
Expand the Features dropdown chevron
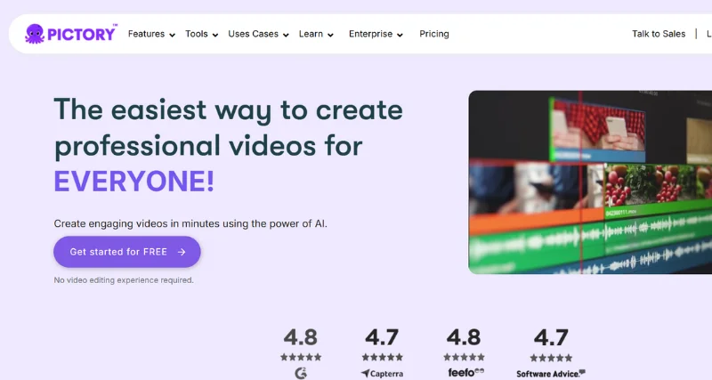pos(171,35)
